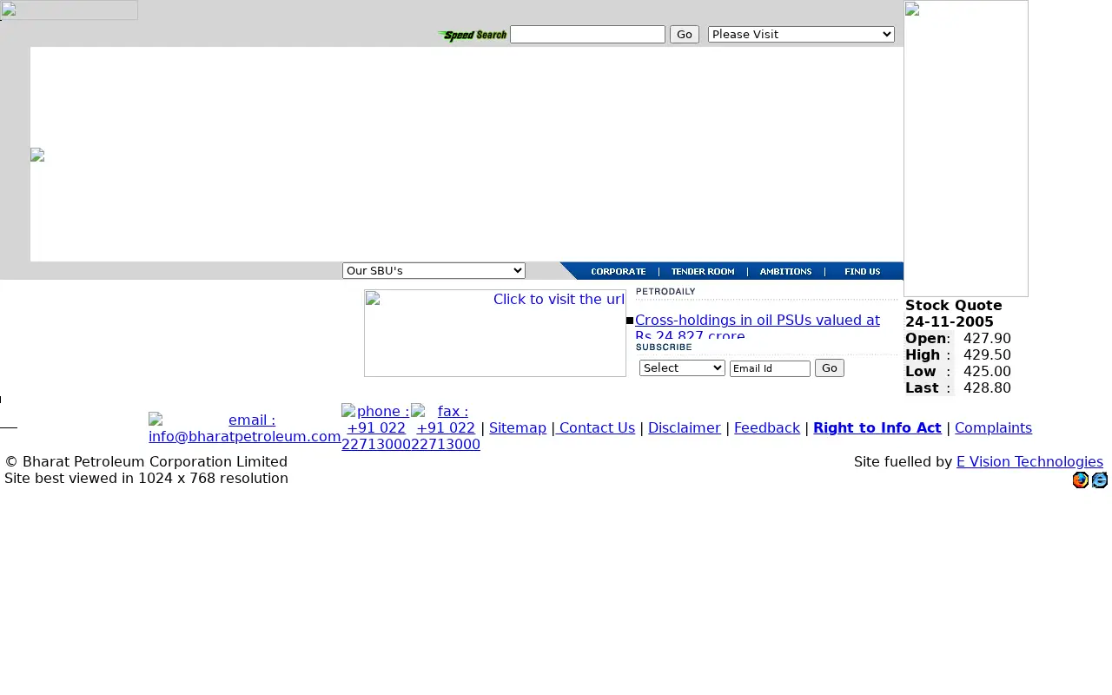This screenshot has height=695, width=1112.
Task: Go to the Contact Us page
Action: click(x=595, y=428)
